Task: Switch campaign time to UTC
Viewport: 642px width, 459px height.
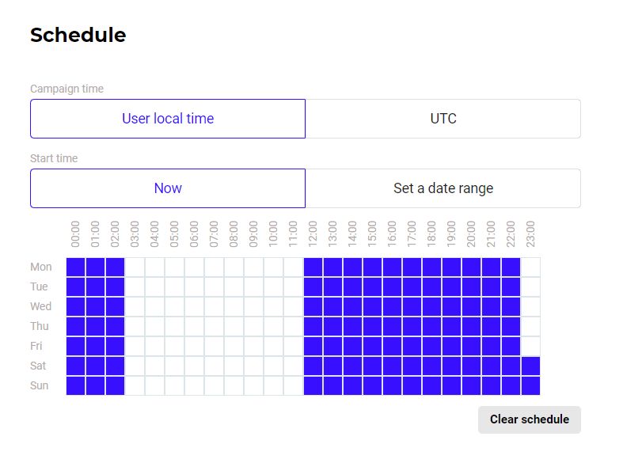Action: pos(443,119)
